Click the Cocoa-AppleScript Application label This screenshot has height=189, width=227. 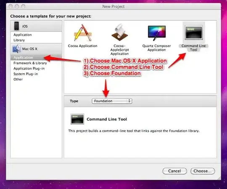point(119,50)
